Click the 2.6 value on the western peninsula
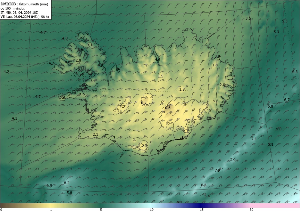This screenshot has height=212, width=300. pos(63,98)
